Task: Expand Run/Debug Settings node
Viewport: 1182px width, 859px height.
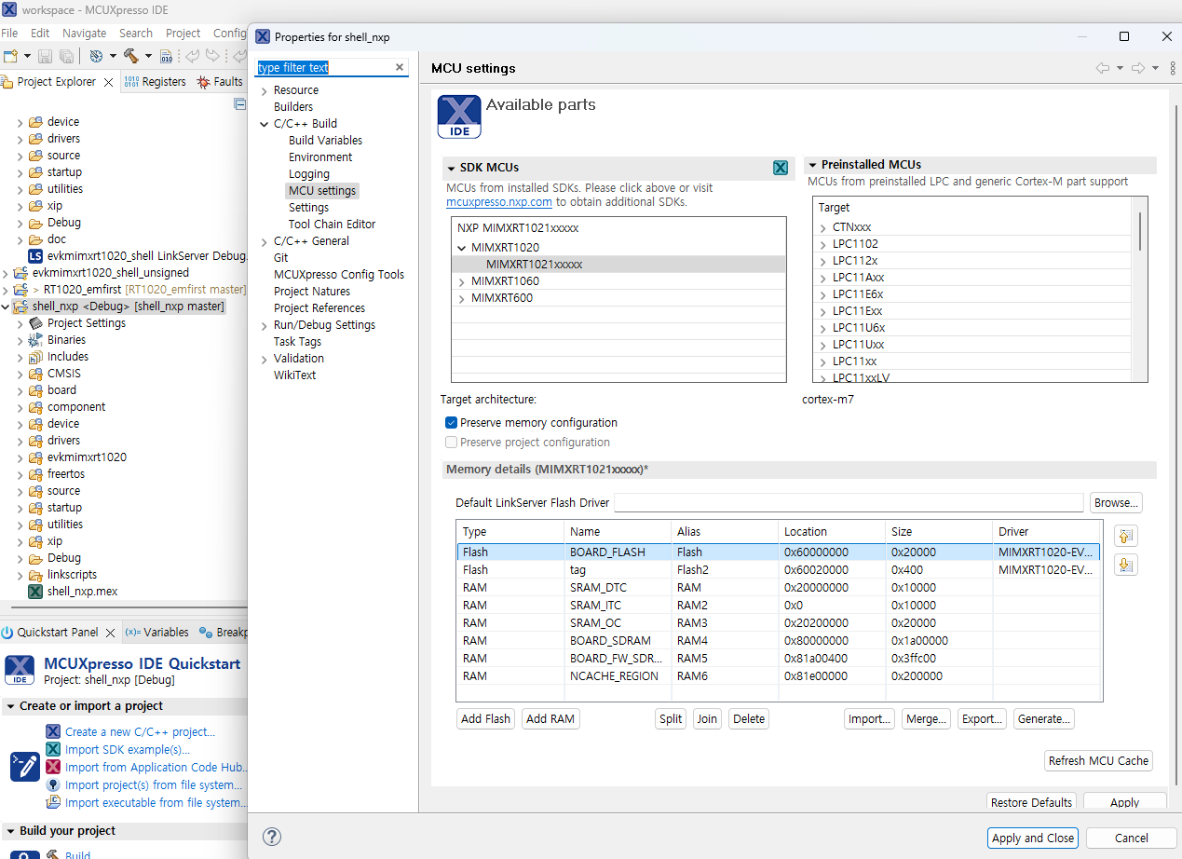Action: 265,325
